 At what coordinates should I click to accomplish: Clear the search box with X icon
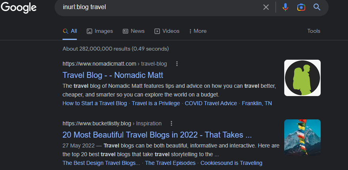click(x=266, y=7)
